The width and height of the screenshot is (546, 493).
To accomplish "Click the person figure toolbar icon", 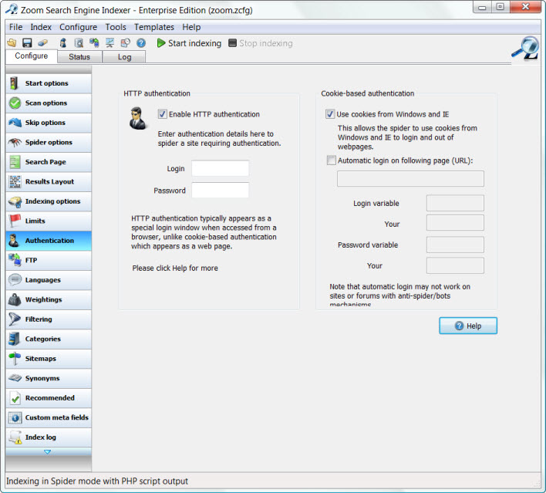I will point(63,43).
